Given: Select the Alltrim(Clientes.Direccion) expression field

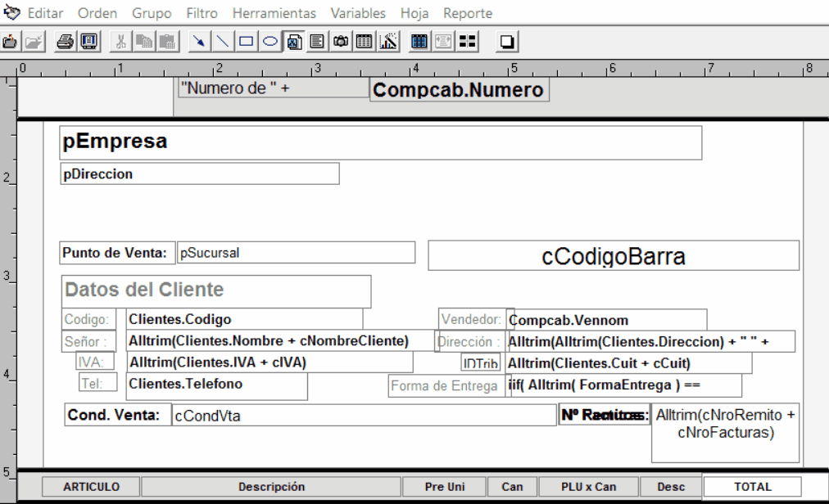Looking at the screenshot, I should coord(650,342).
